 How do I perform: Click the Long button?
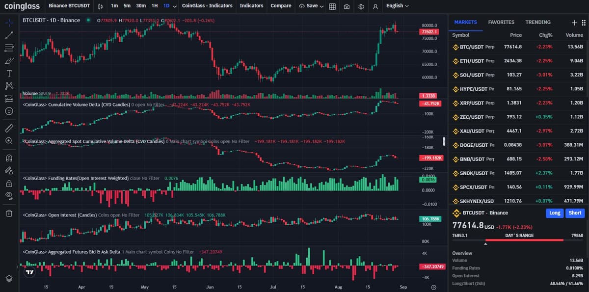point(555,213)
